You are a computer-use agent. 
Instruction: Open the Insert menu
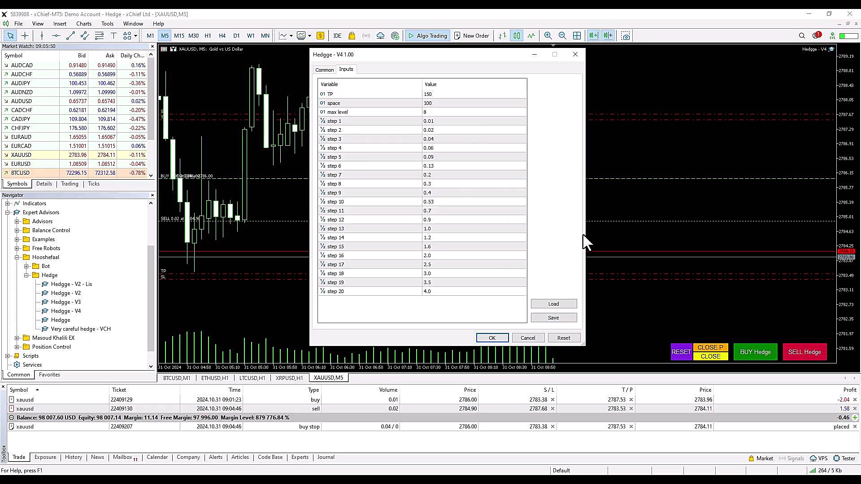[x=60, y=24]
